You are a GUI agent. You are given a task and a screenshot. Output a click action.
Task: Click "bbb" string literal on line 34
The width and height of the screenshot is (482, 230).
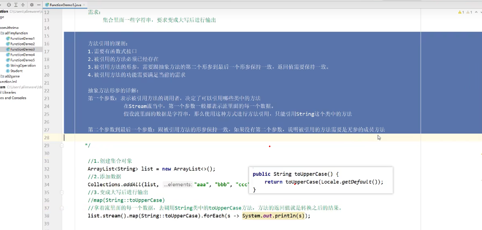[x=222, y=184]
